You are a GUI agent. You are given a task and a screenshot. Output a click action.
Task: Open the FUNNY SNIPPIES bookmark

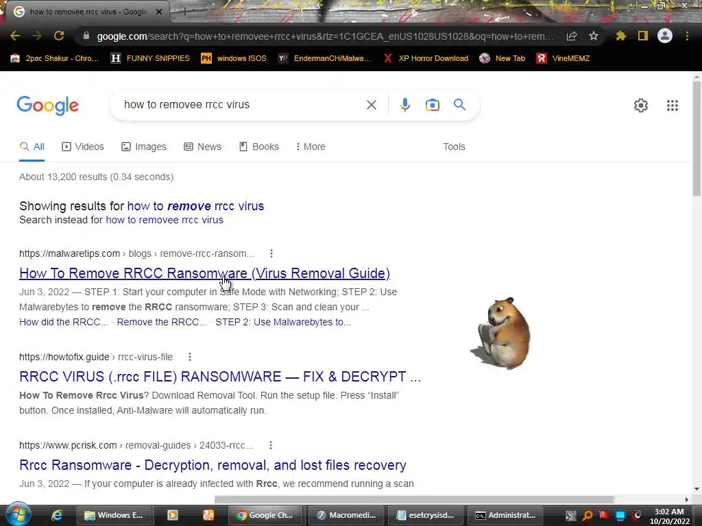coord(150,58)
